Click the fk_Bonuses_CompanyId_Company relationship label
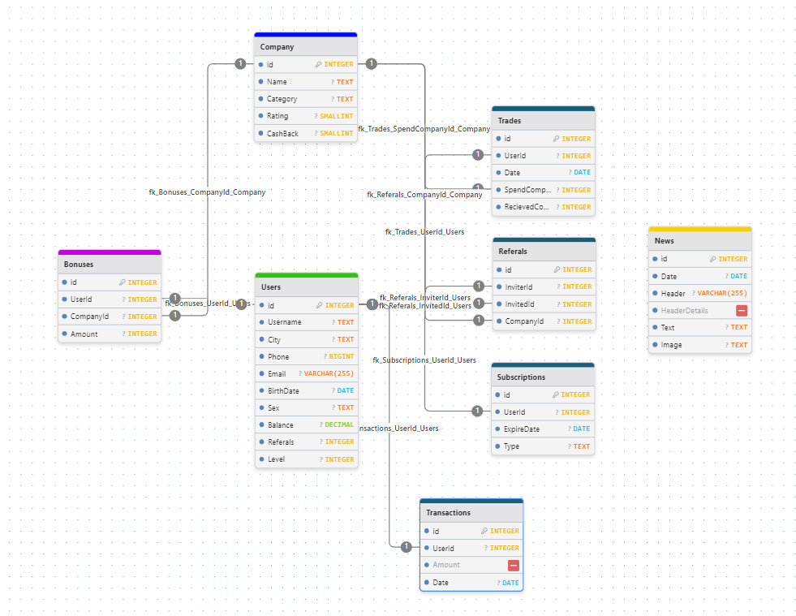Viewport: 796px width, 616px height. (x=207, y=192)
